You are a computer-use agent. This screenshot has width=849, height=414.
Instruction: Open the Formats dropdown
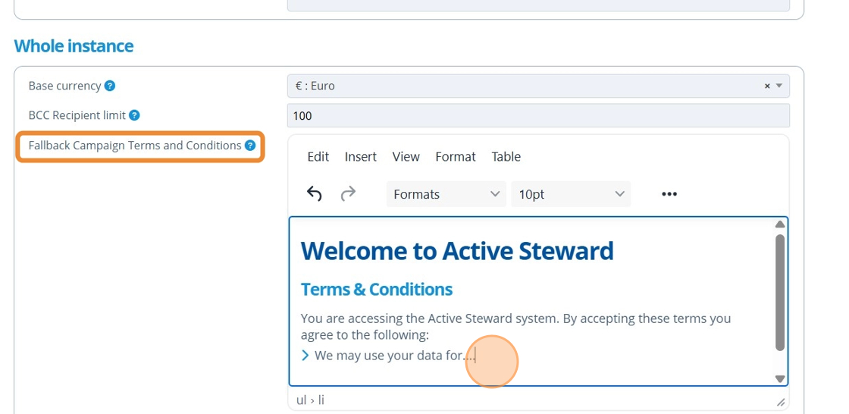point(446,194)
